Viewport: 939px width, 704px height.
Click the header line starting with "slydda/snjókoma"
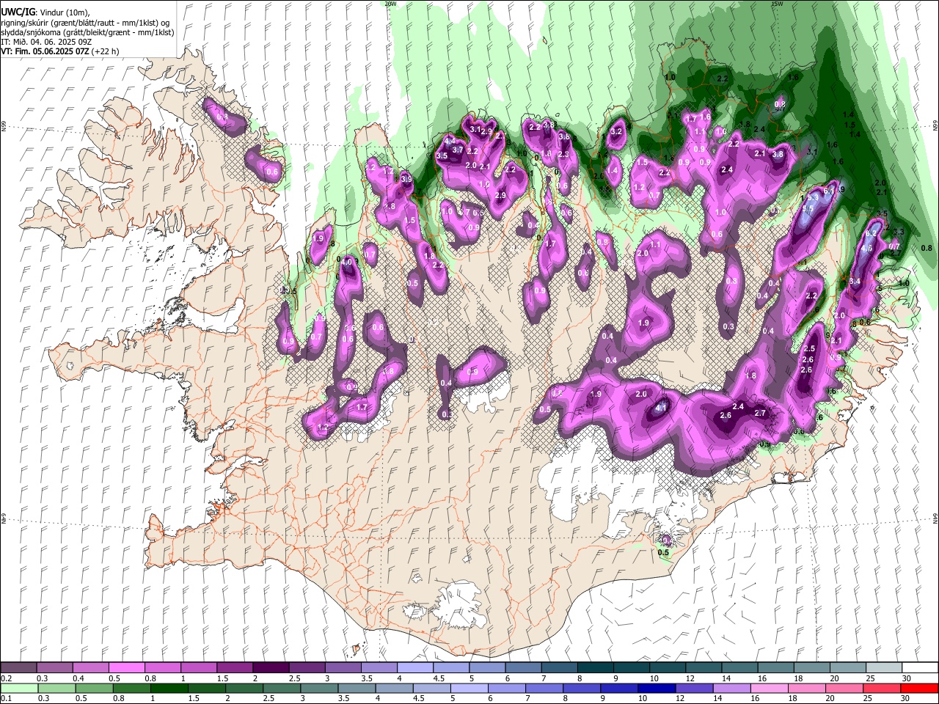pyautogui.click(x=87, y=32)
